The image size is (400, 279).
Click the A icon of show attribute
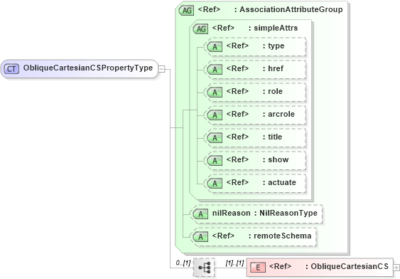pos(215,160)
